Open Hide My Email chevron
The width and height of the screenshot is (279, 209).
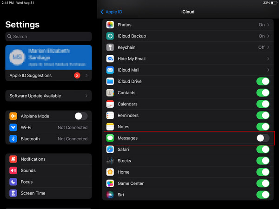pyautogui.click(x=268, y=59)
